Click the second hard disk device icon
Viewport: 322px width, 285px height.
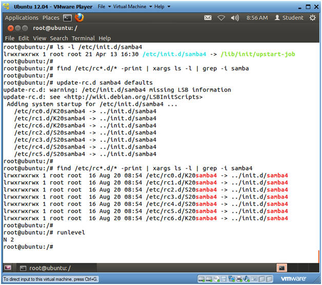click(x=209, y=279)
